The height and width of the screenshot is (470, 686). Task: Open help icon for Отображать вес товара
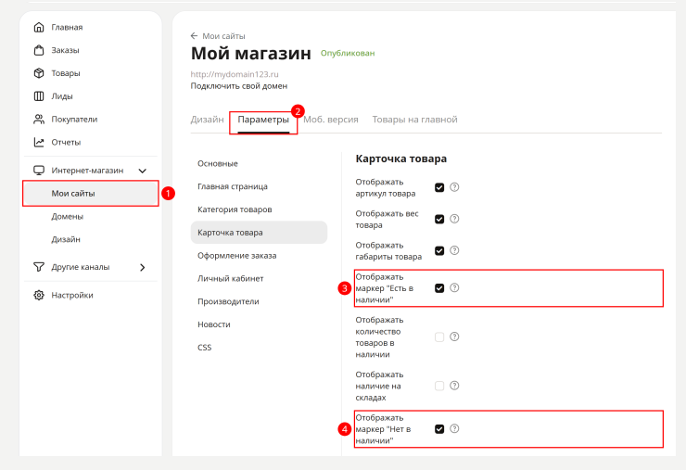(454, 219)
